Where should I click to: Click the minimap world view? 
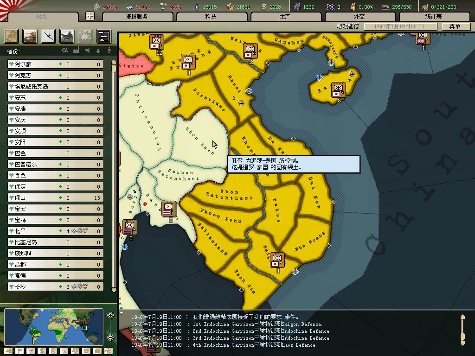54,327
